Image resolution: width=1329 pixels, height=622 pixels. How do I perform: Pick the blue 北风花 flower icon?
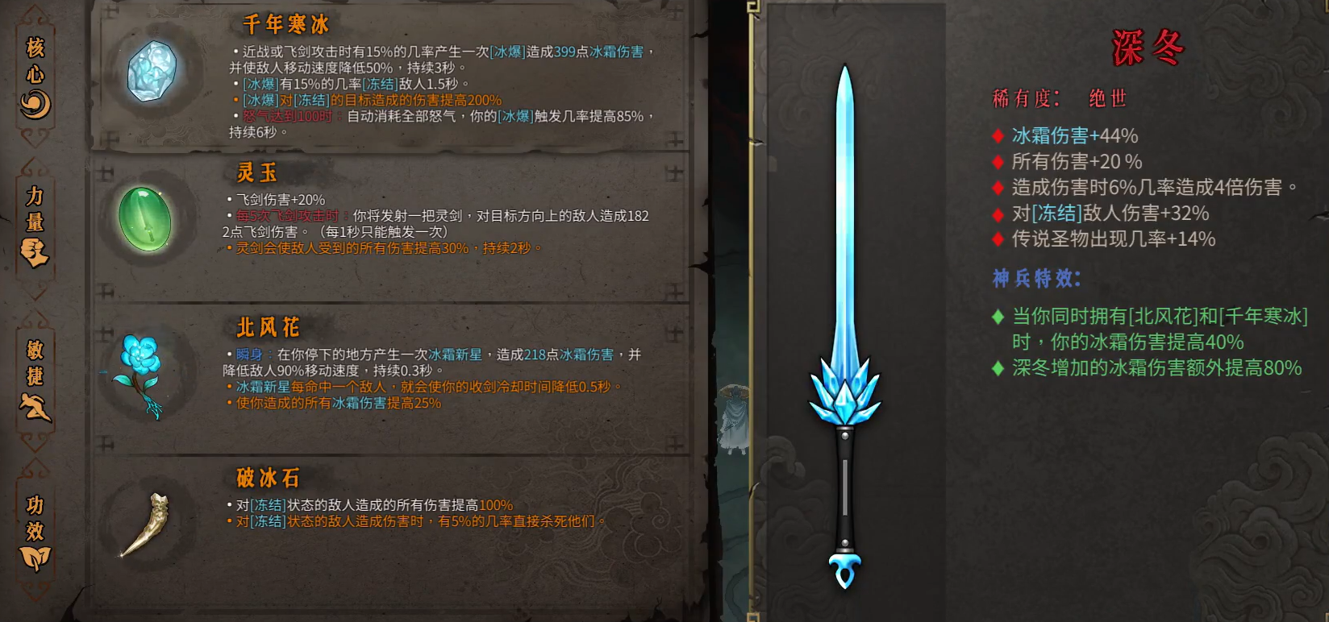pyautogui.click(x=141, y=375)
